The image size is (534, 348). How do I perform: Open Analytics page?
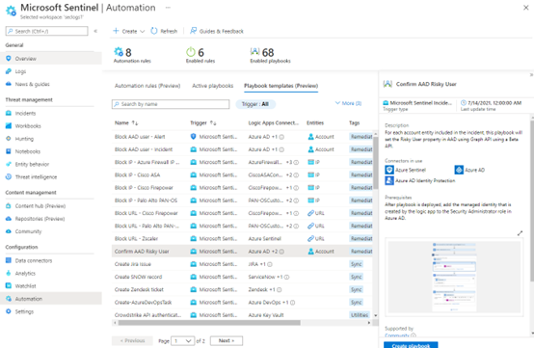[25, 274]
